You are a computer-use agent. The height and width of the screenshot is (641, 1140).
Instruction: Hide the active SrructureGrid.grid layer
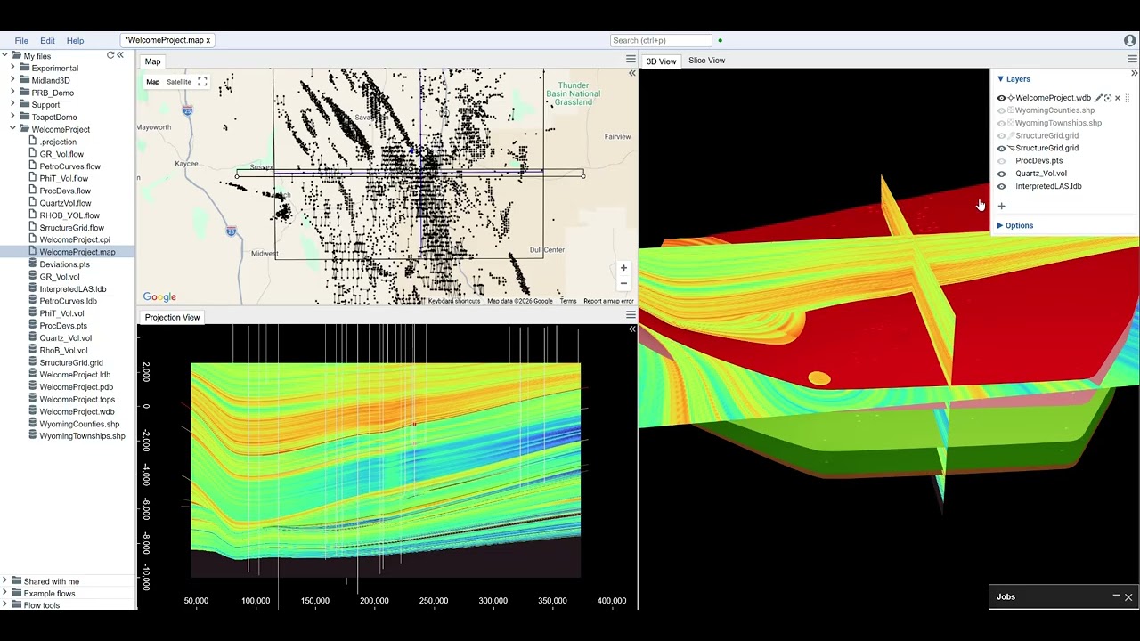[x=1001, y=149]
